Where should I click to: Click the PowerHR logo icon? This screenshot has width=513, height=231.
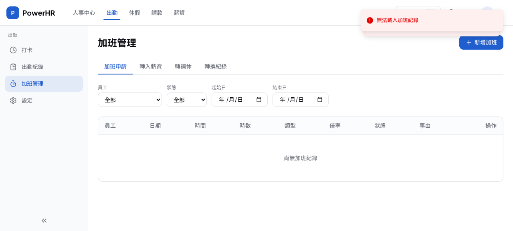coord(13,13)
